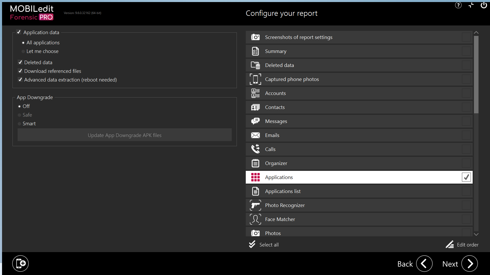Click the Calls phone icon

pos(255,149)
